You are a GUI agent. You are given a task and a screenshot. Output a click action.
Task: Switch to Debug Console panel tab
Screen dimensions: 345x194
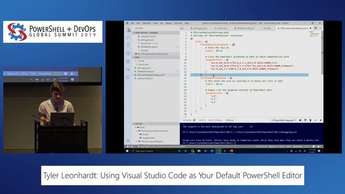215,120
